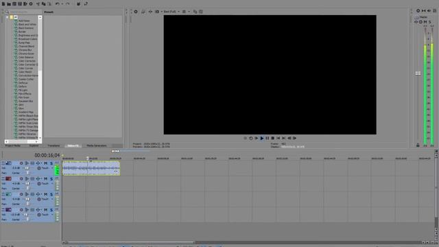Click the Copy icon in the toolbar

point(43,4)
